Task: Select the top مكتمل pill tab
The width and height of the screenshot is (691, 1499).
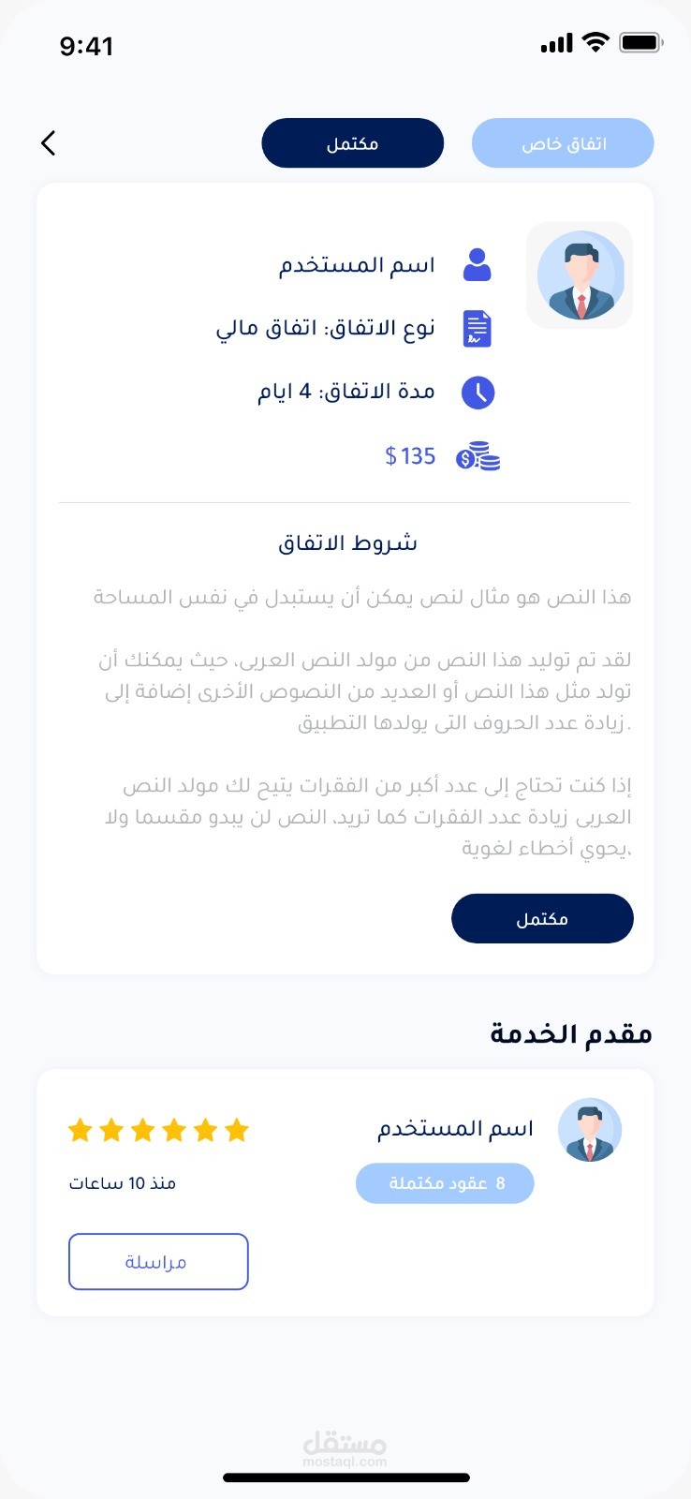Action: 353,143
